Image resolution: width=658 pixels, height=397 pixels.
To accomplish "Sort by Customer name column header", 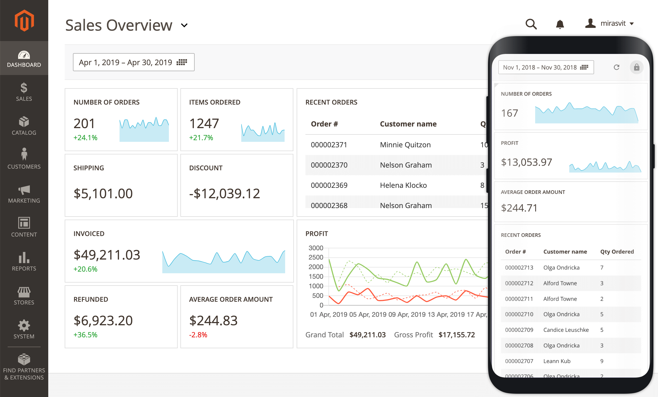I will [x=408, y=124].
